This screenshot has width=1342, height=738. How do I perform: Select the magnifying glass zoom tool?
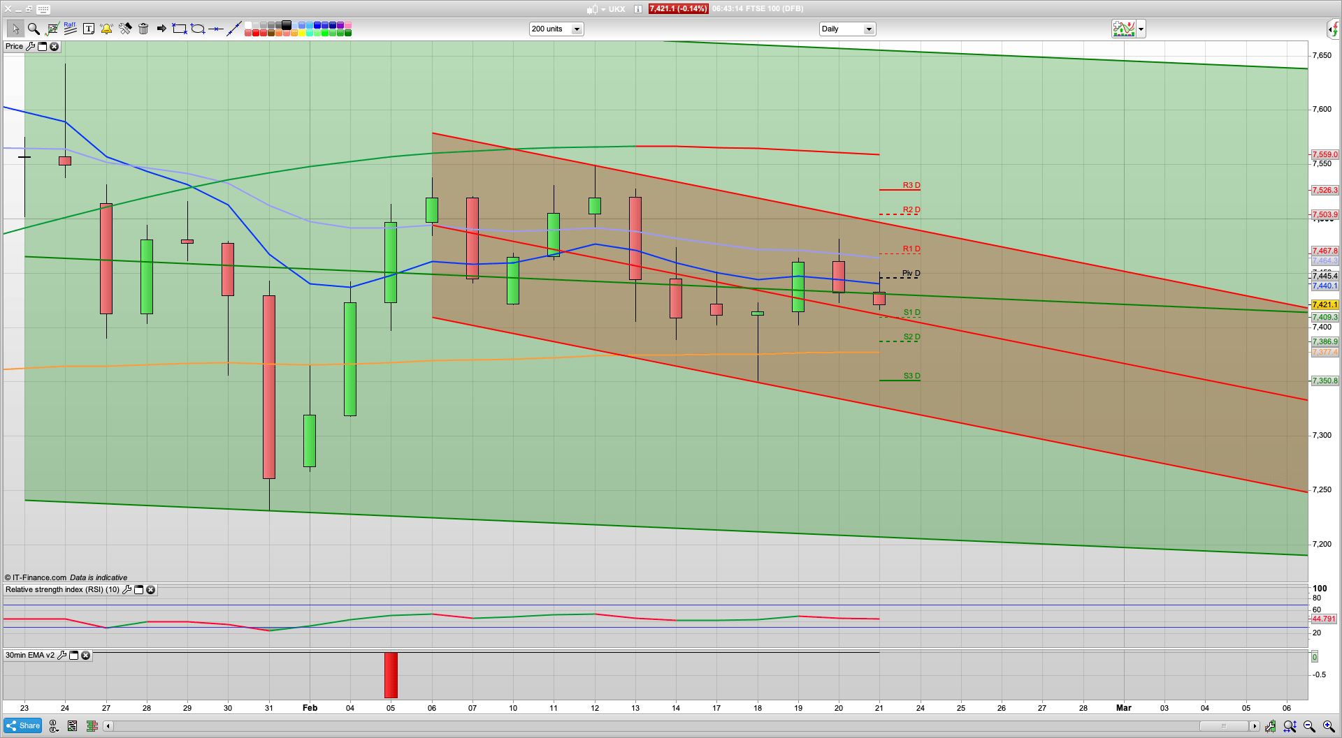(x=34, y=29)
